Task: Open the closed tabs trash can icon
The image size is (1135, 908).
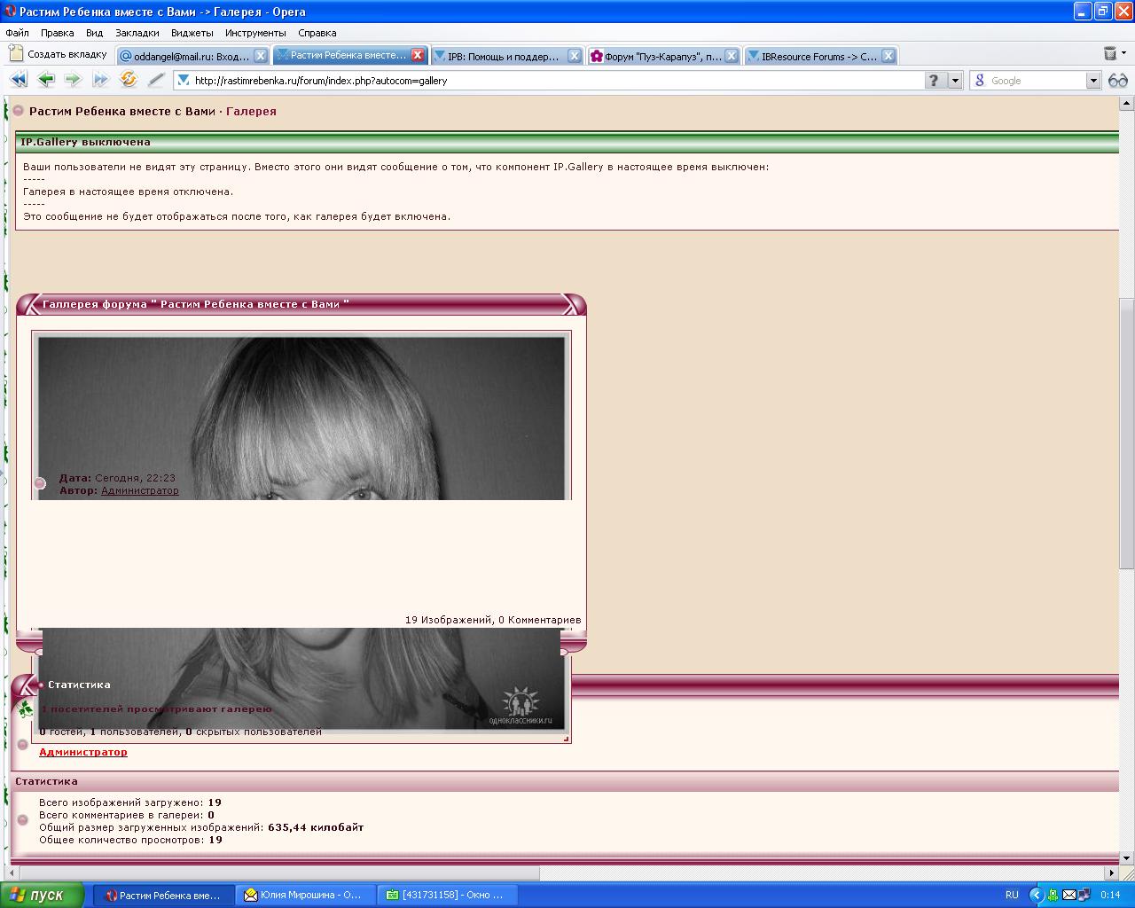Action: click(1109, 54)
